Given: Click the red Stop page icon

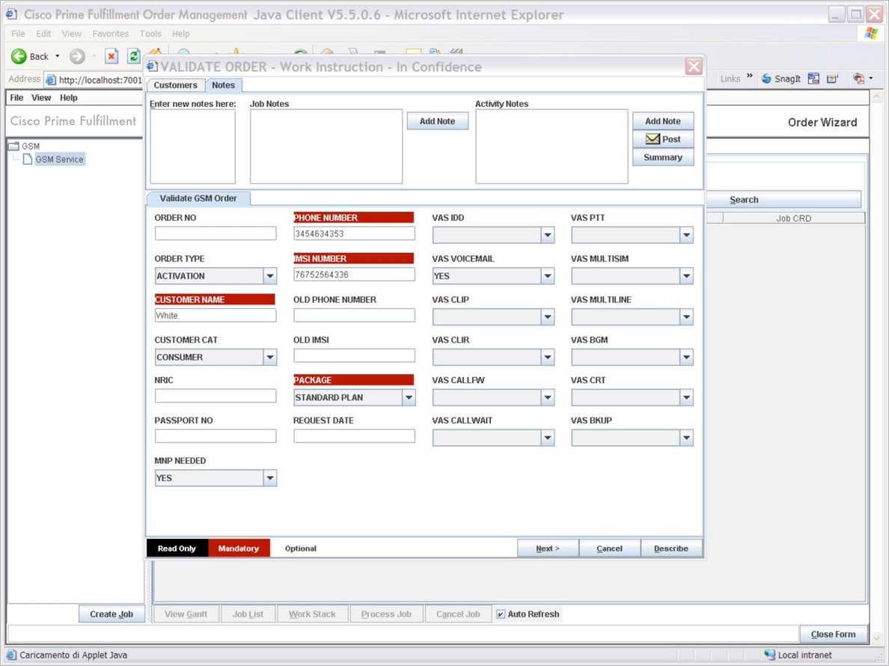Looking at the screenshot, I should tap(111, 56).
